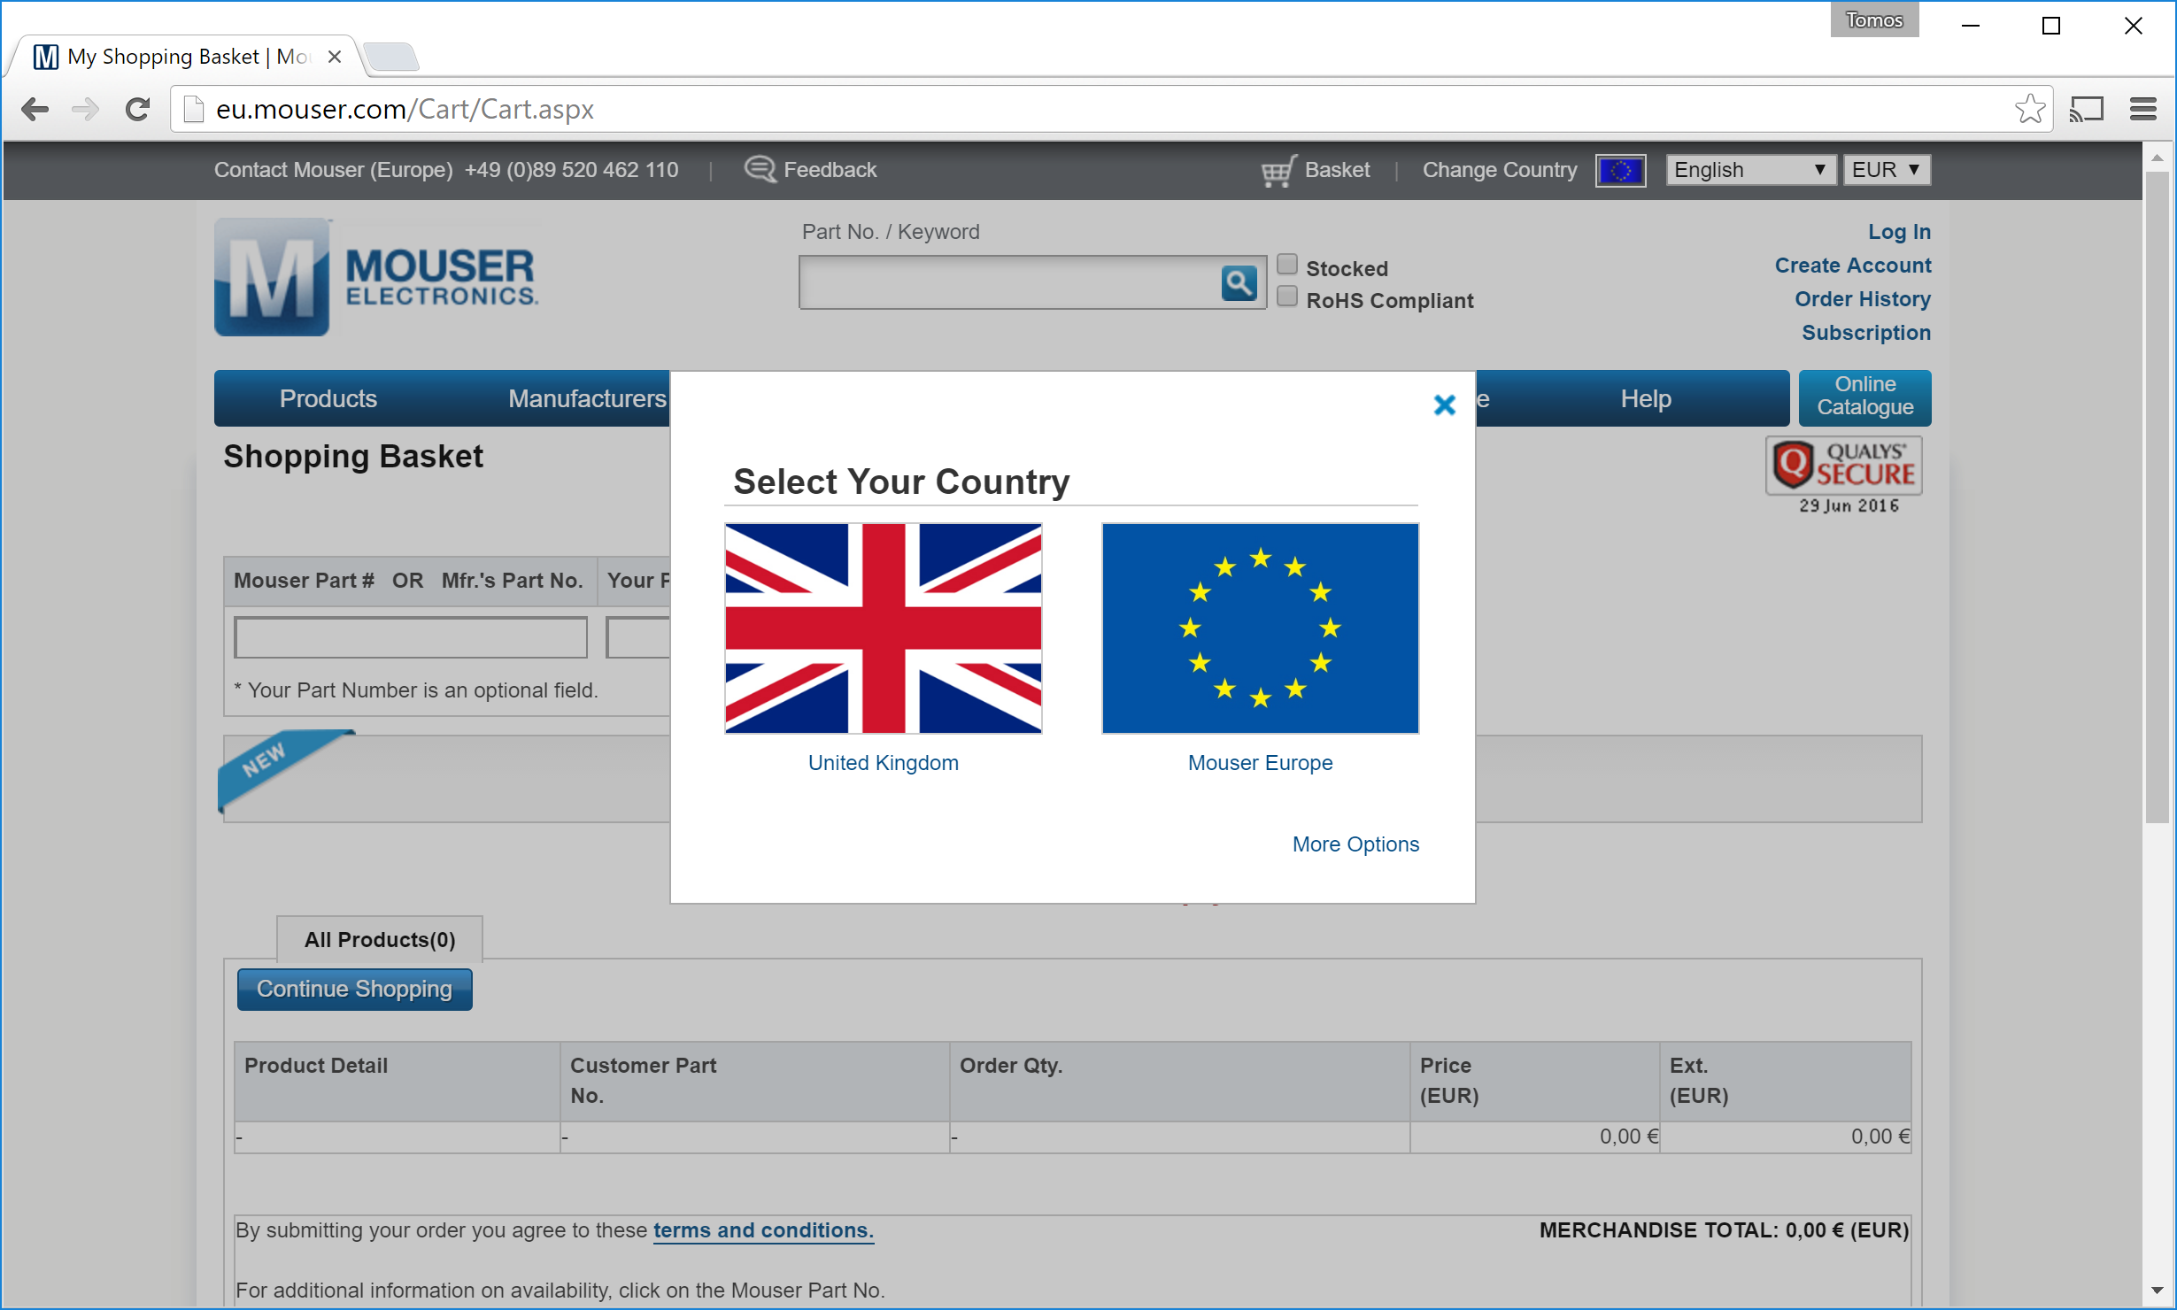Click the Mouser Part # input field
This screenshot has width=2177, height=1310.
pyautogui.click(x=411, y=637)
